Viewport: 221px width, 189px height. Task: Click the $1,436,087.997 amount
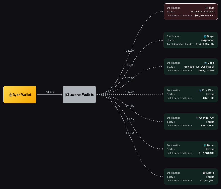pos(205,44)
